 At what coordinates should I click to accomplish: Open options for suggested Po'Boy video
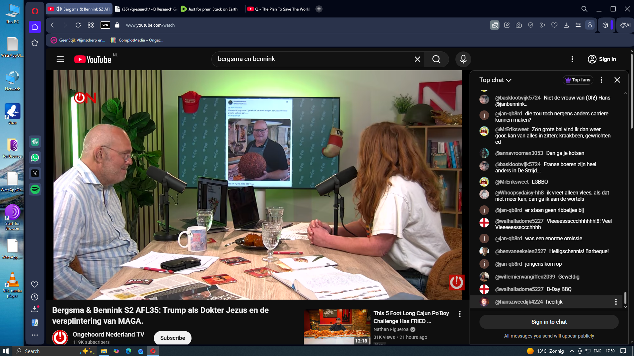coord(460,314)
